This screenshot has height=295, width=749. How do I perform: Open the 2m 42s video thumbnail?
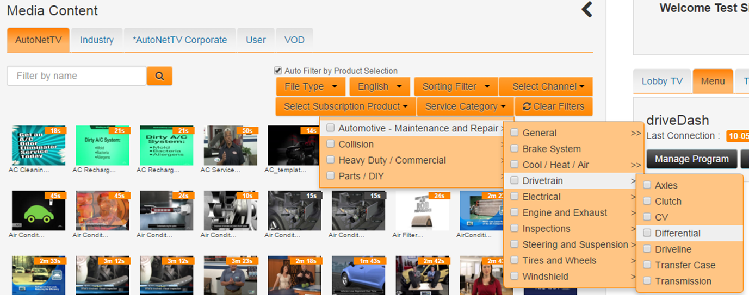423,275
